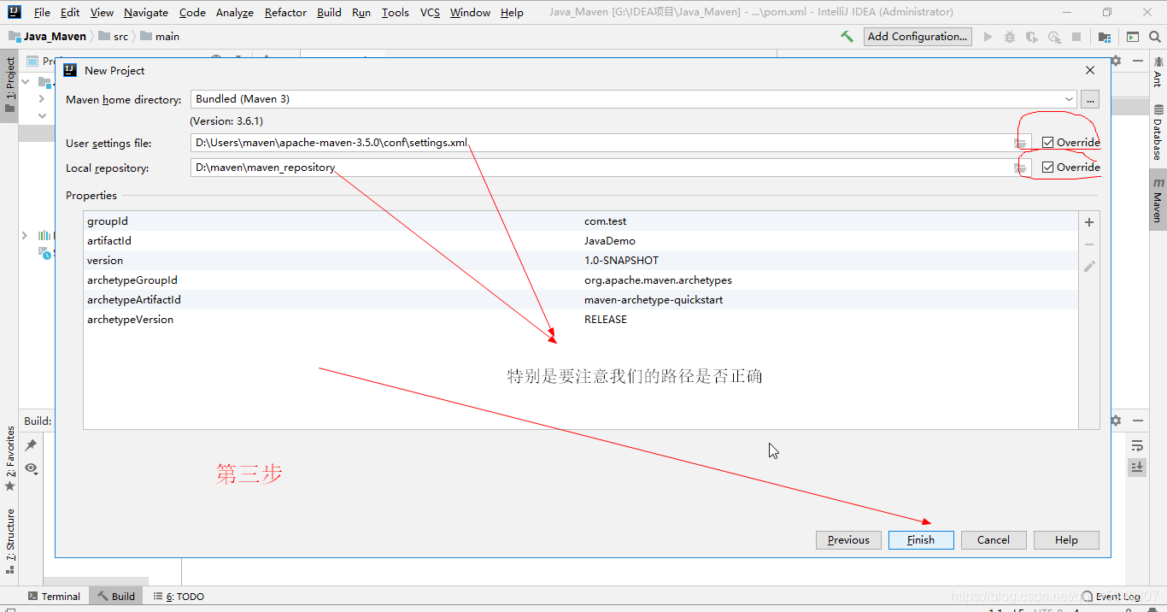1167x612 pixels.
Task: Click the plus icon to add a property
Action: [x=1089, y=222]
